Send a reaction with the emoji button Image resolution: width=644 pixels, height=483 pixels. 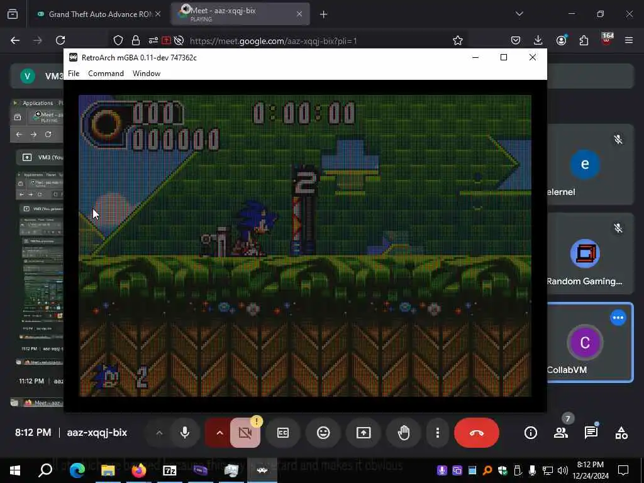tap(323, 433)
